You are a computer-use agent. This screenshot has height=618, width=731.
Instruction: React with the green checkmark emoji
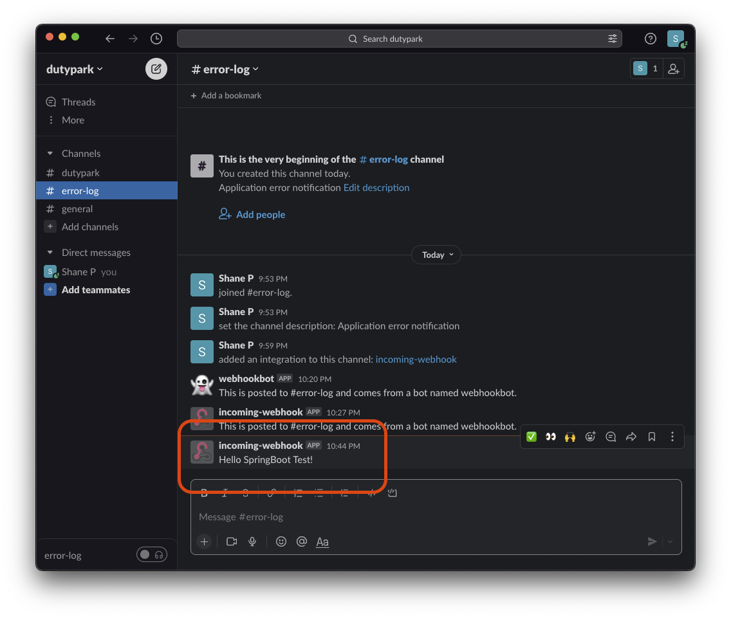coord(531,437)
